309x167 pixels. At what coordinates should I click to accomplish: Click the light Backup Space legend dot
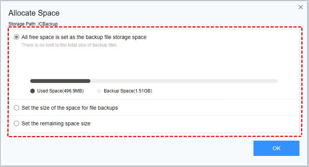(x=99, y=91)
